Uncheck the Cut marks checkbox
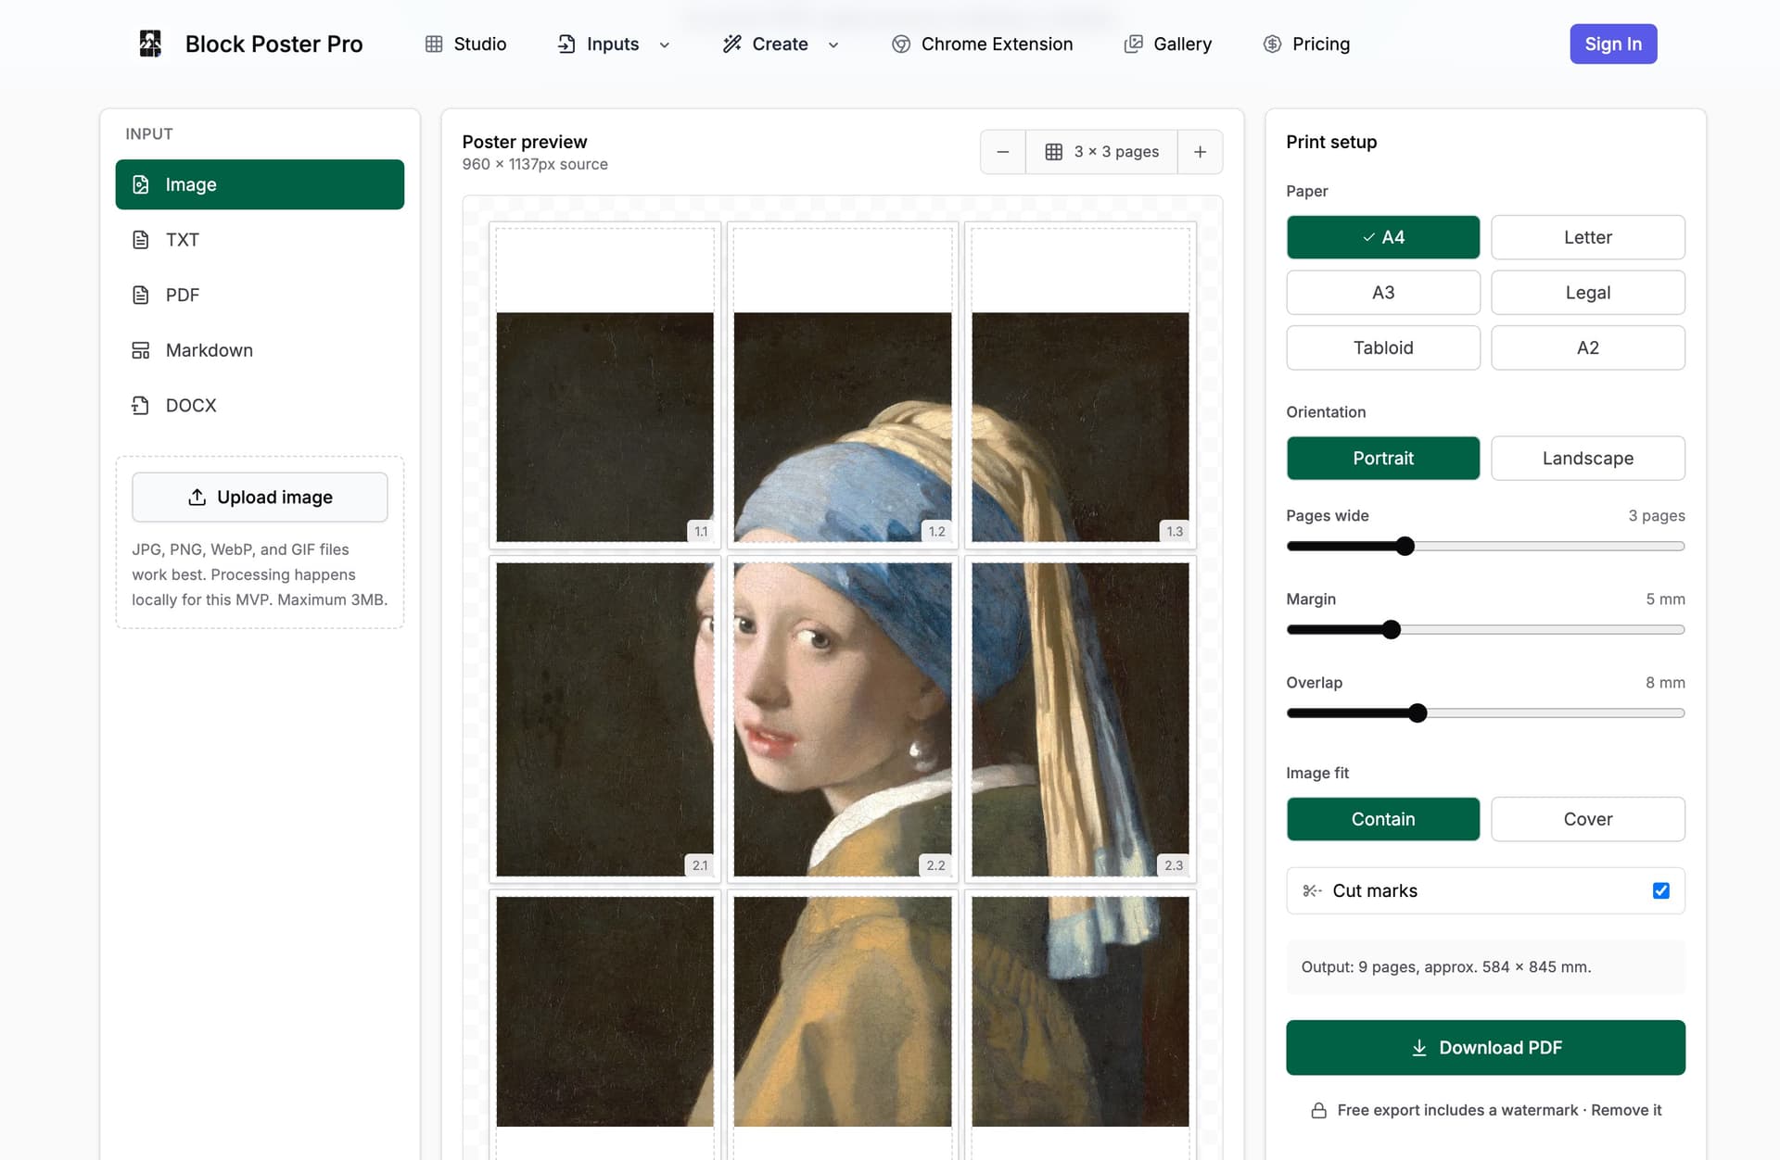Viewport: 1780px width, 1160px height. pos(1661,890)
